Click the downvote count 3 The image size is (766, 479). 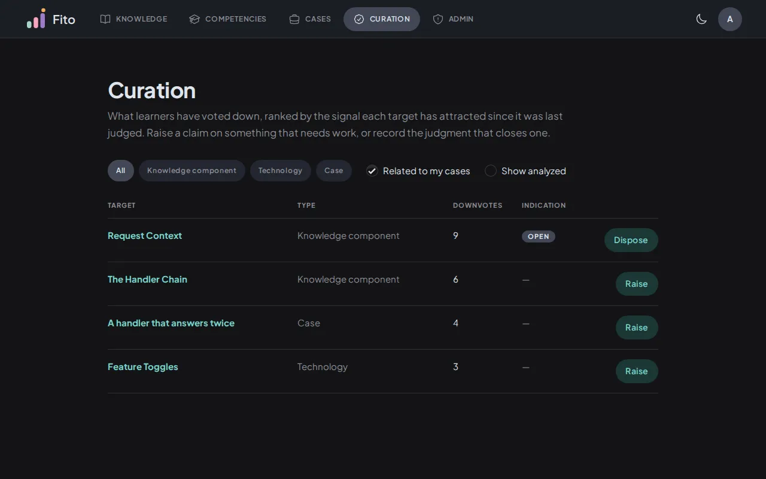455,367
